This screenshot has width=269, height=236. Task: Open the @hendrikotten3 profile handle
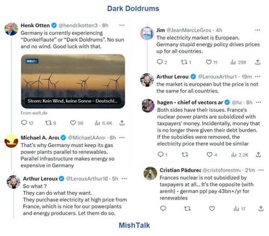[x=78, y=26]
